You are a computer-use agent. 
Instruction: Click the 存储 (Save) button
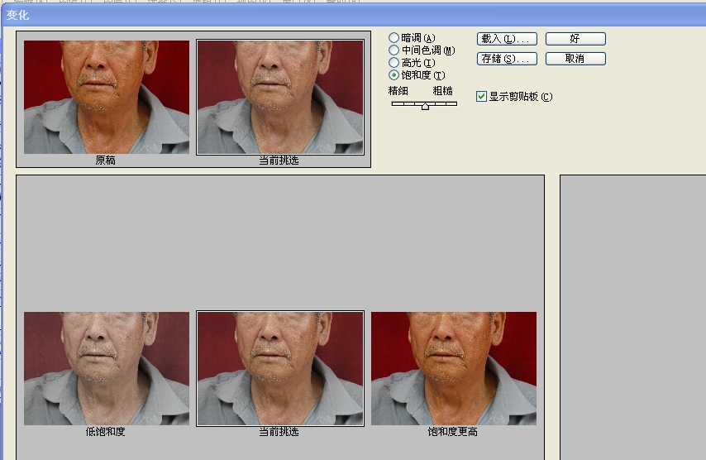[x=507, y=59]
